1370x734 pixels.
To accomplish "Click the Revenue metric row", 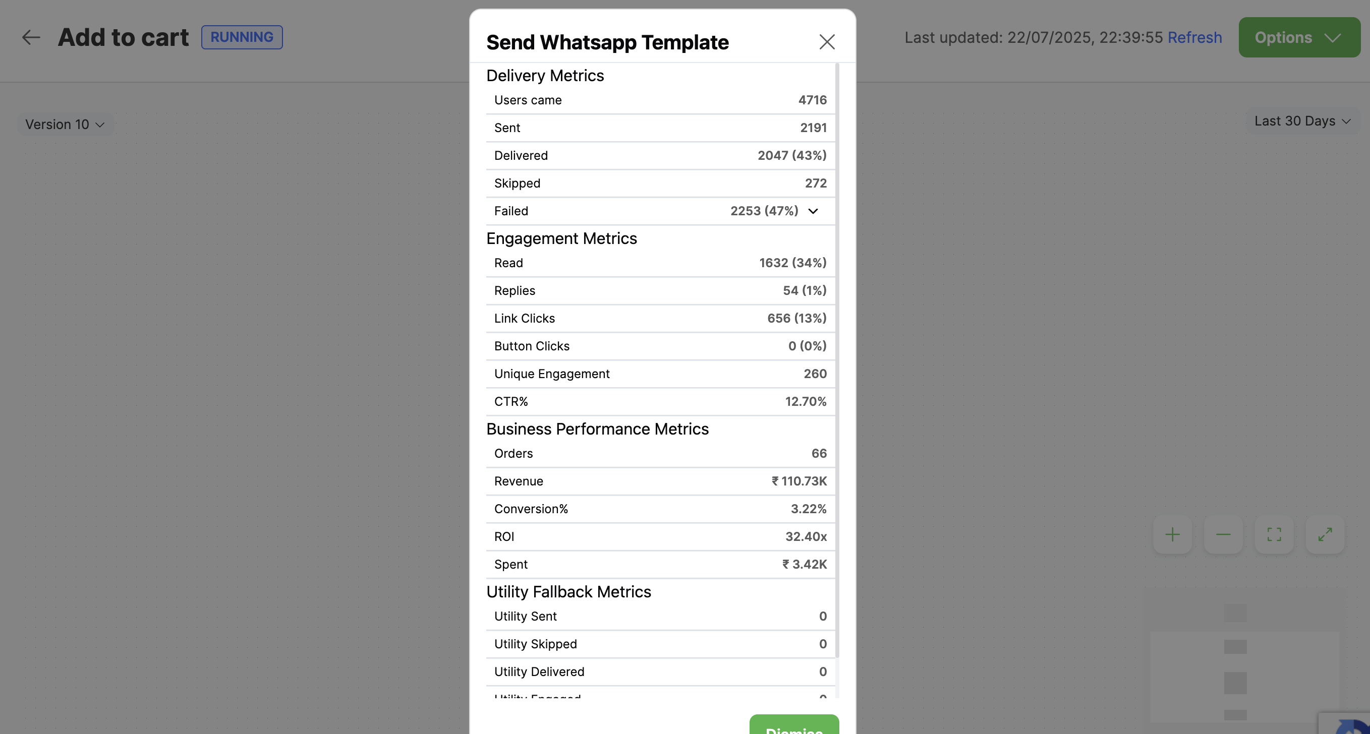I will tap(659, 481).
